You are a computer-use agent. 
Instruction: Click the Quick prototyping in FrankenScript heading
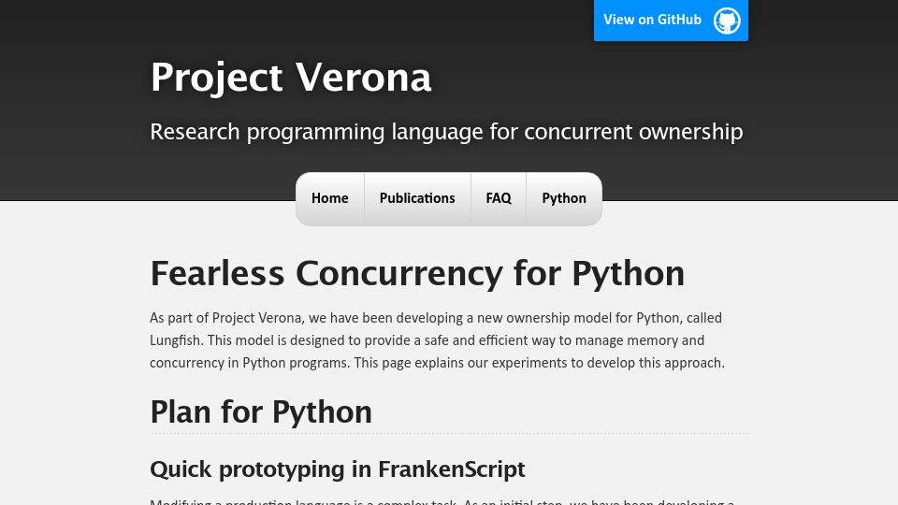[338, 469]
